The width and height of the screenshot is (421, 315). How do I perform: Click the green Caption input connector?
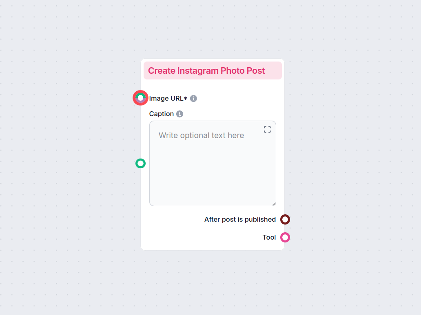tap(140, 163)
